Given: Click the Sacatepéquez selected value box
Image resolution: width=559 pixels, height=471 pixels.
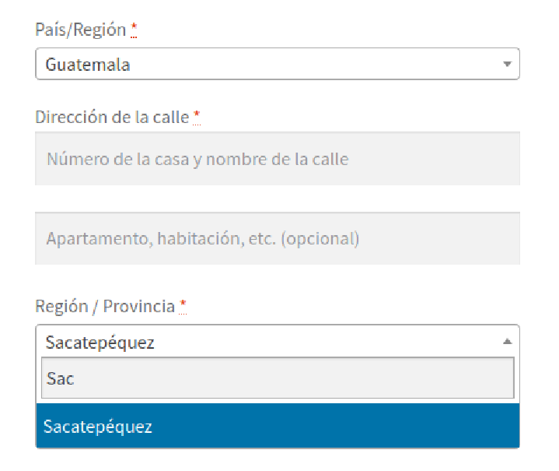Looking at the screenshot, I should 278,341.
